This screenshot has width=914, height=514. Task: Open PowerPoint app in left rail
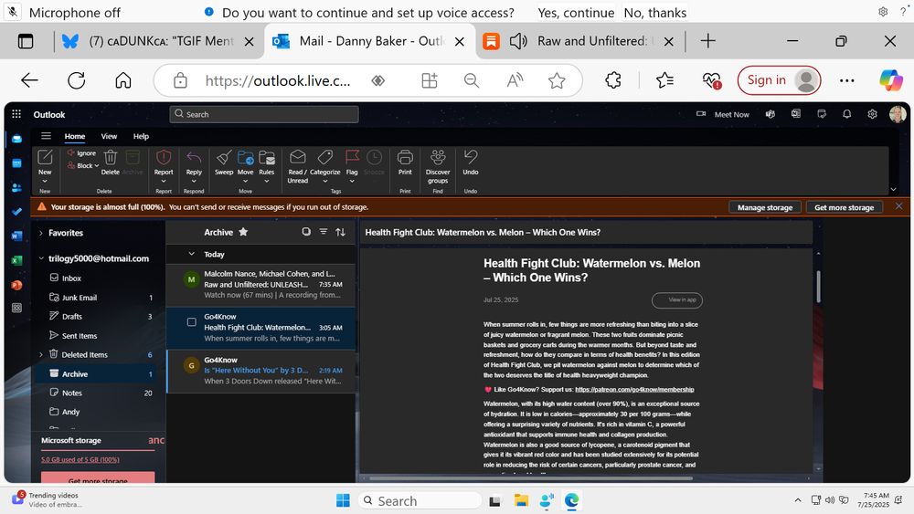click(16, 285)
